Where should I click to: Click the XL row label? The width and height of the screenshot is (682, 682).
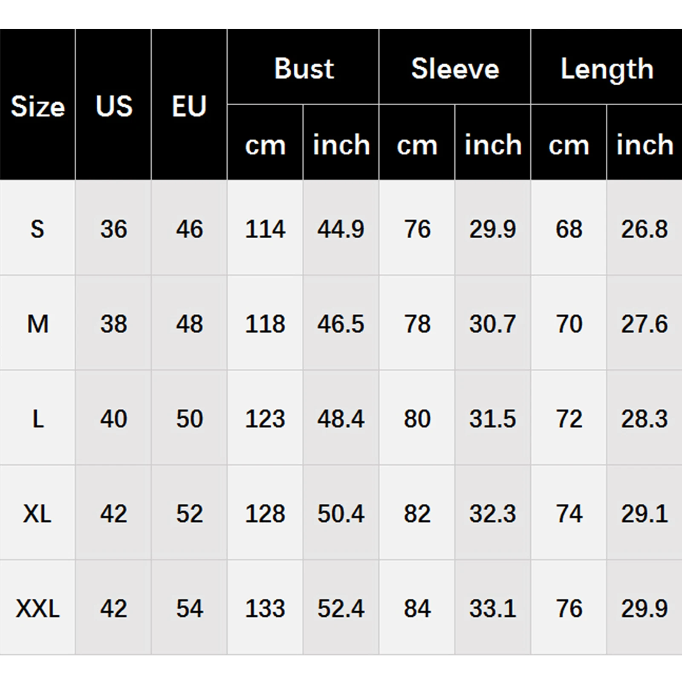[x=38, y=514]
